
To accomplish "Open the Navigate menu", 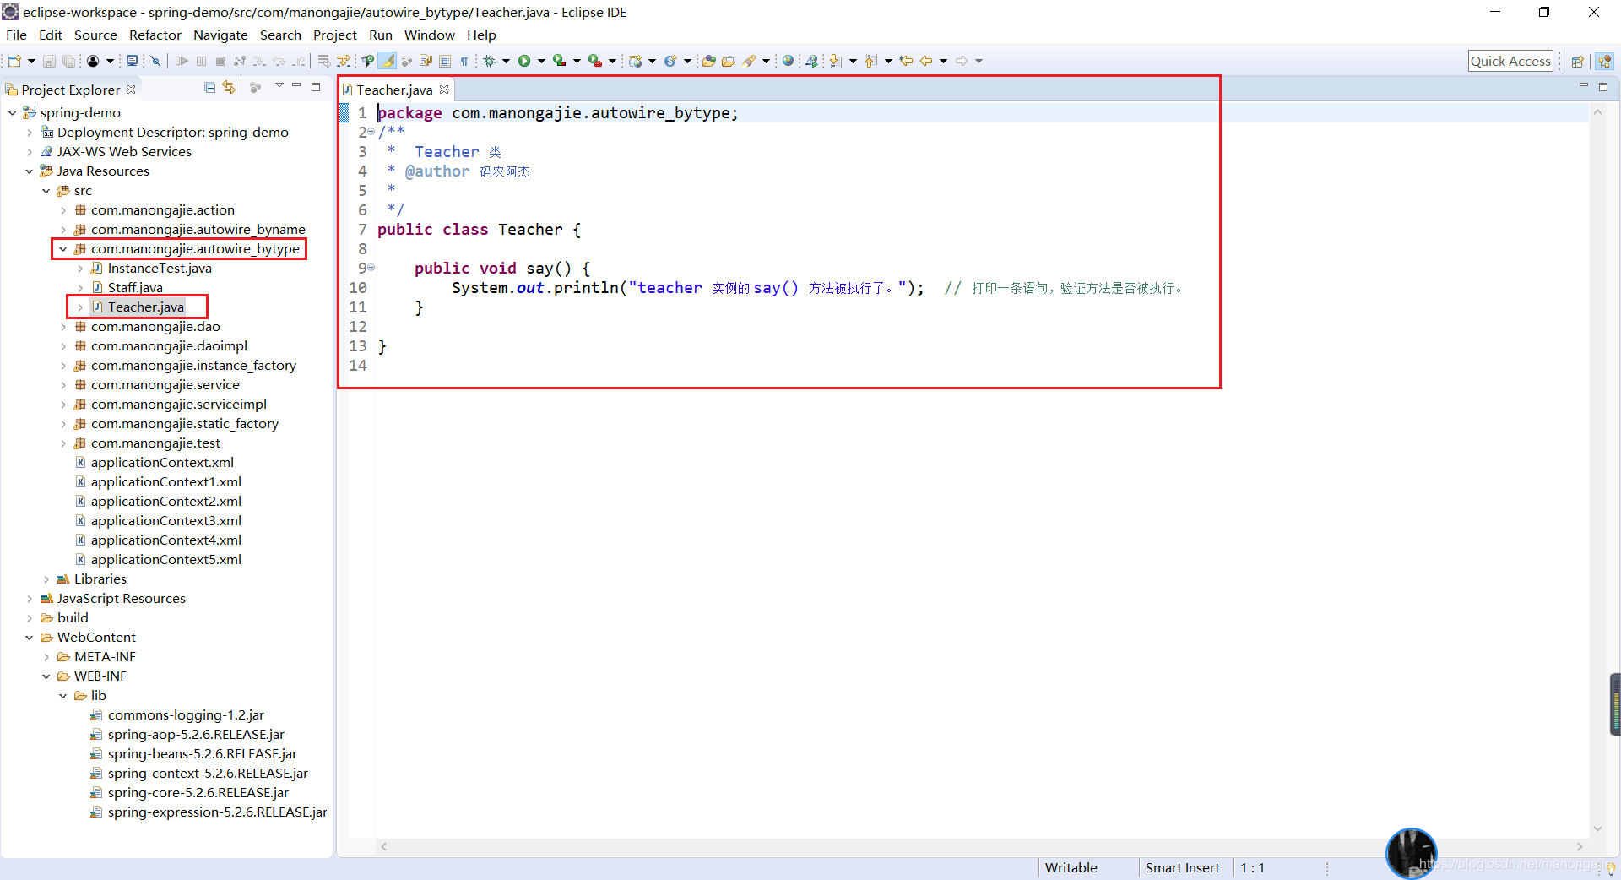I will (x=220, y=35).
